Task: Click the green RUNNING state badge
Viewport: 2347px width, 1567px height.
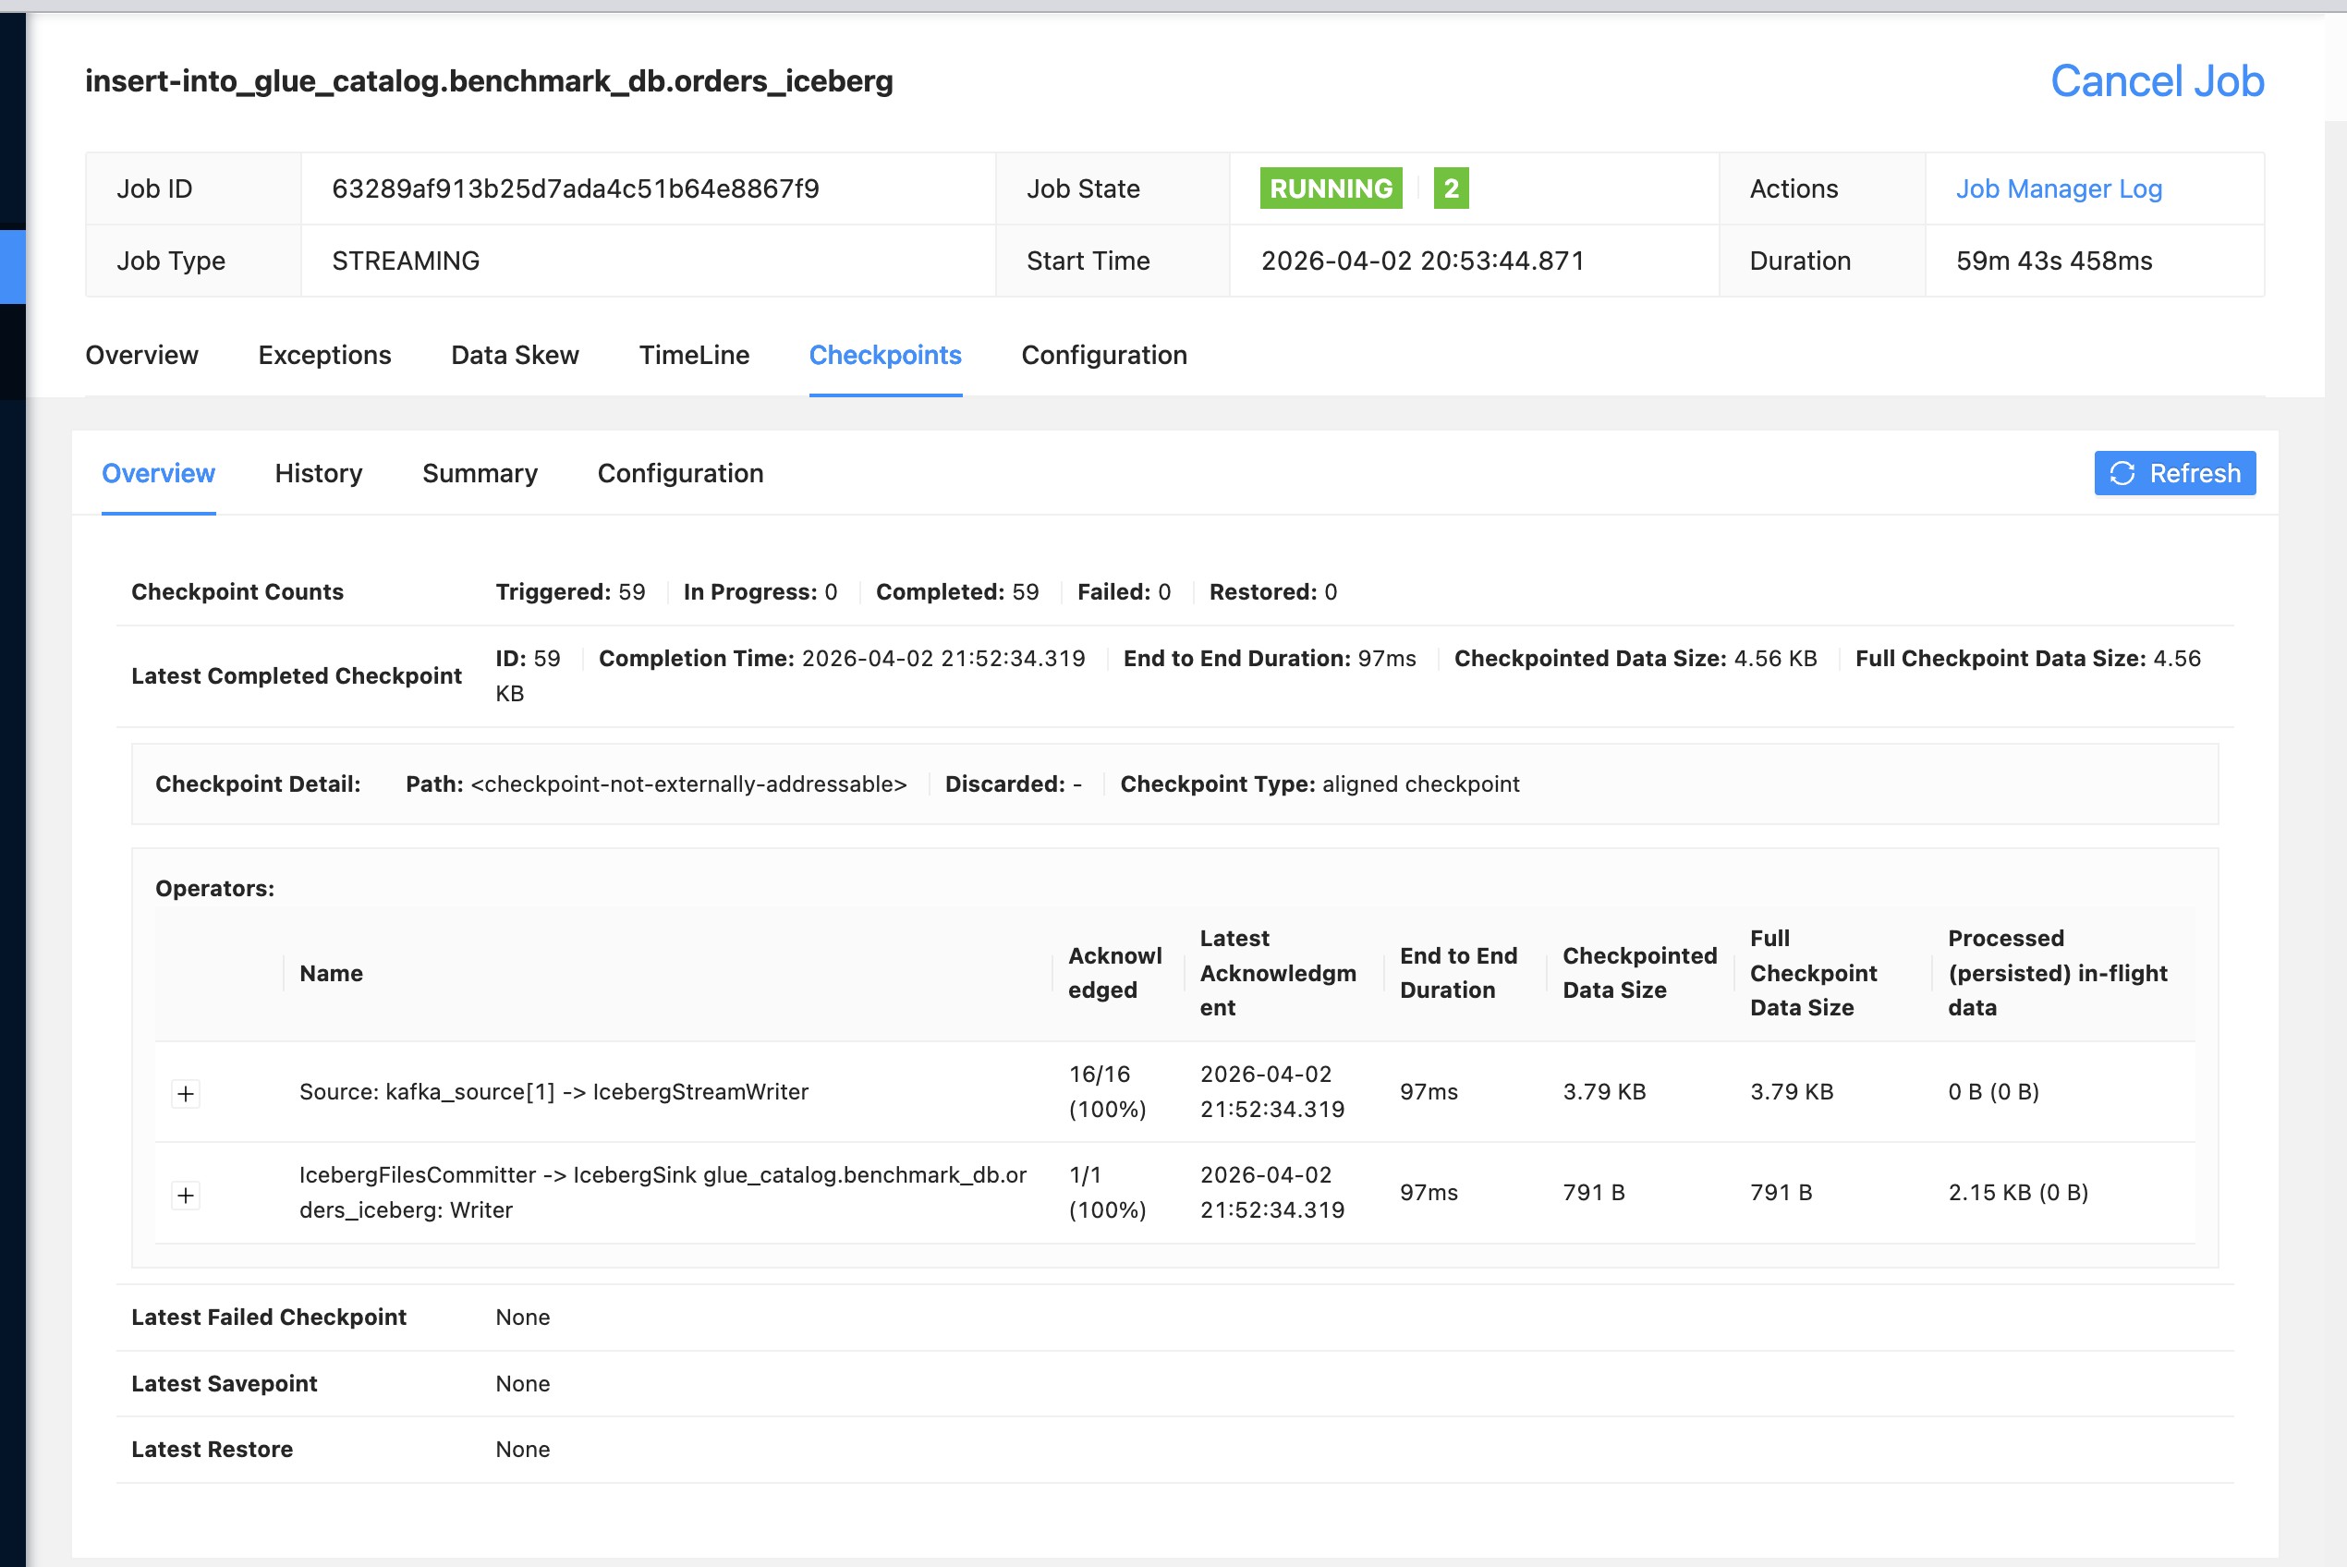Action: tap(1331, 188)
